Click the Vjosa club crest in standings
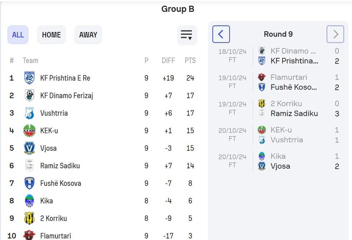 [x=29, y=148]
